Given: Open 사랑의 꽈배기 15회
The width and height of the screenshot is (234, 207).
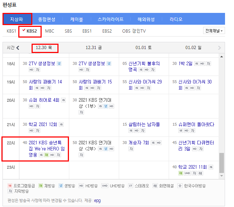Looking at the screenshot, I should tap(95, 85).
